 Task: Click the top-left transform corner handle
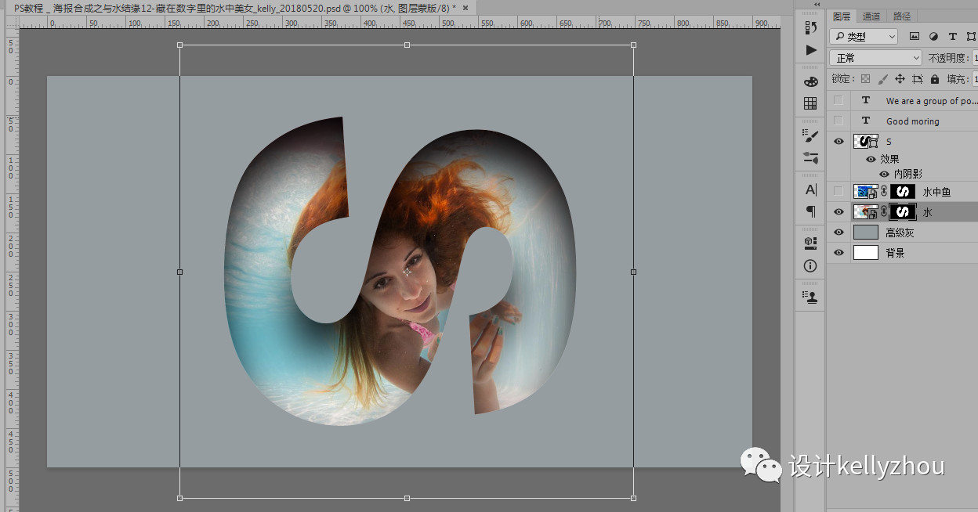tap(179, 45)
